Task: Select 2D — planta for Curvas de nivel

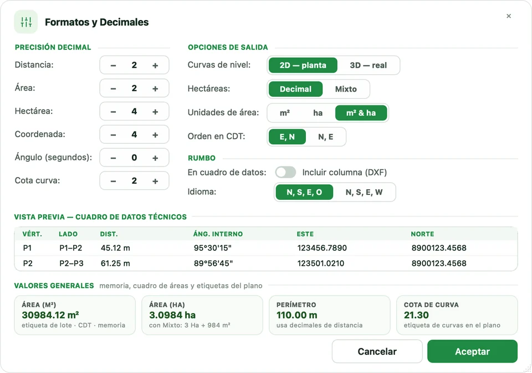Action: (303, 65)
